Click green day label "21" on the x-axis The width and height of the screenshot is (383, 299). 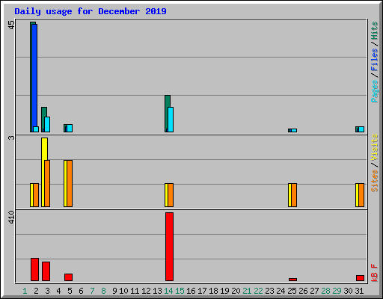pyautogui.click(x=247, y=291)
